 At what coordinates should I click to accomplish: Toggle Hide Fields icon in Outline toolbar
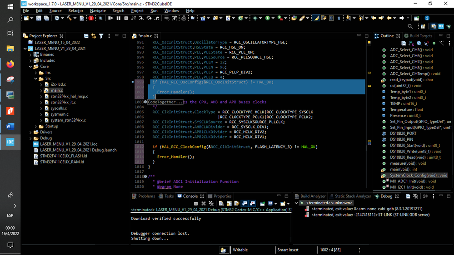click(419, 44)
